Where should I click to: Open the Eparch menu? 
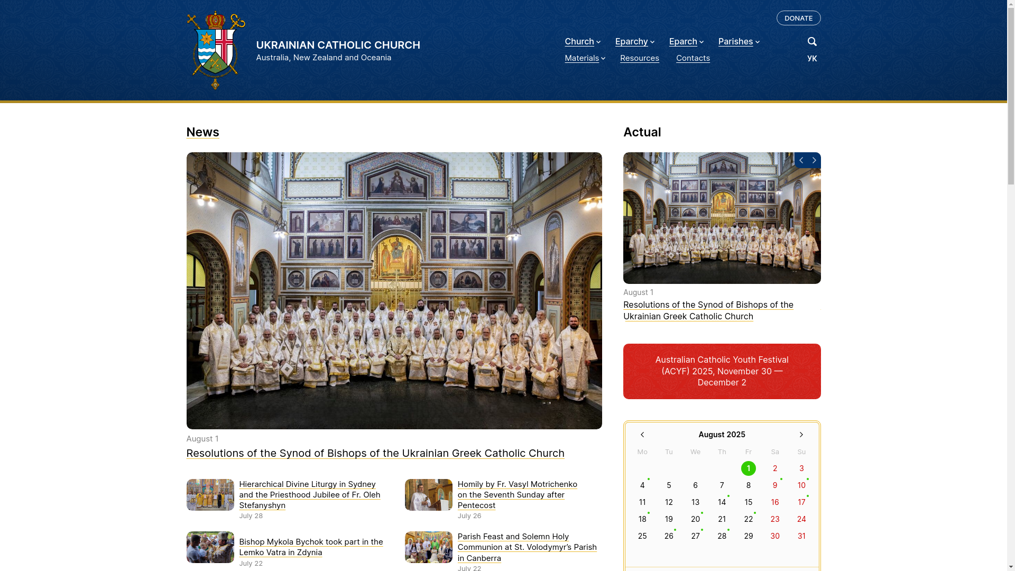pyautogui.click(x=683, y=42)
